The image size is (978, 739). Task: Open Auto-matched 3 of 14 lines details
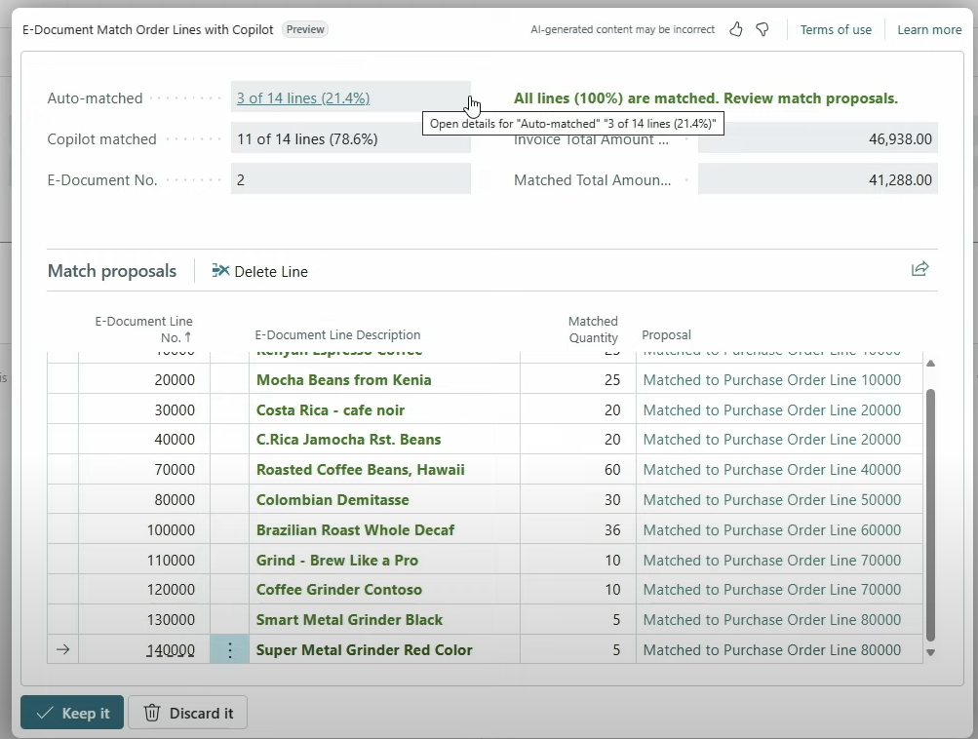coord(303,97)
